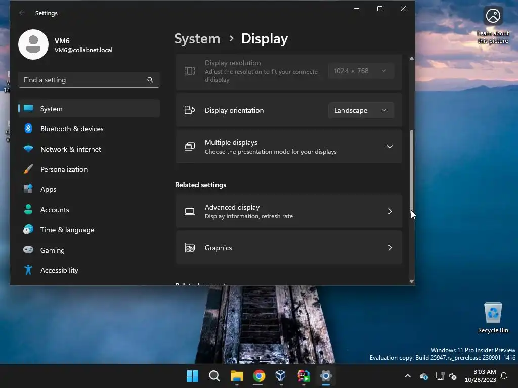
Task: Click the Multiple displays icon
Action: point(190,147)
